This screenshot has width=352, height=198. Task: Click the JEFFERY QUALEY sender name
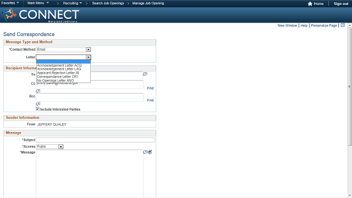(x=52, y=124)
